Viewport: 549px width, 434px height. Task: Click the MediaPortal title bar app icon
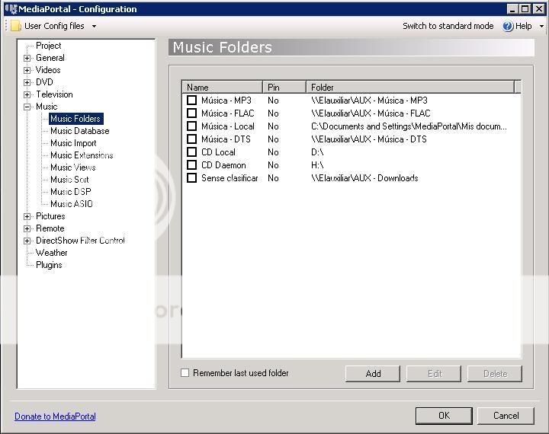tap(11, 8)
